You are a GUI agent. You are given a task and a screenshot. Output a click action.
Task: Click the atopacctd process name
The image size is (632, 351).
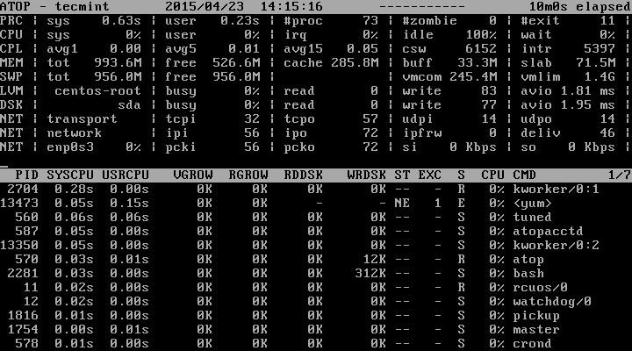(546, 231)
